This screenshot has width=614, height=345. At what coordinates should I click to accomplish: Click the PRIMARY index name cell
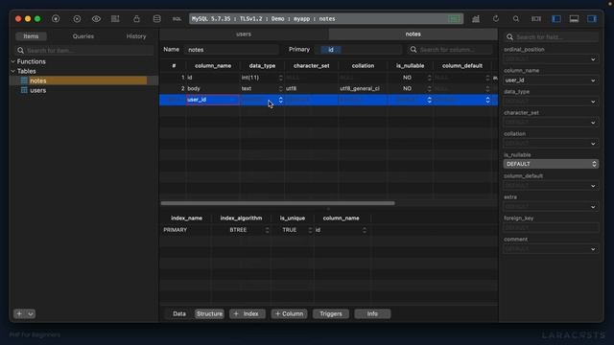coord(185,230)
